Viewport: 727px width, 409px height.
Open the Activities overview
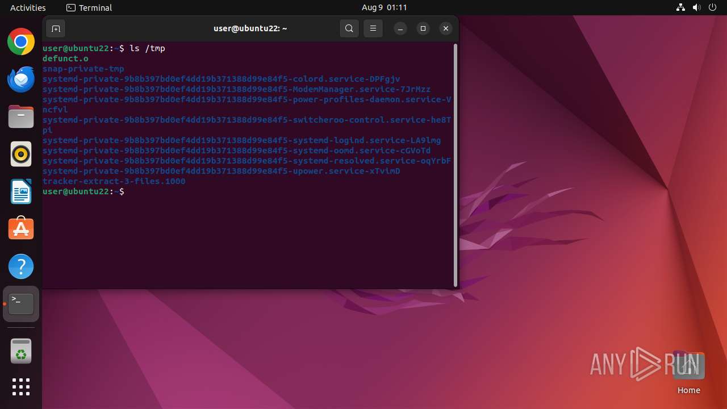28,7
